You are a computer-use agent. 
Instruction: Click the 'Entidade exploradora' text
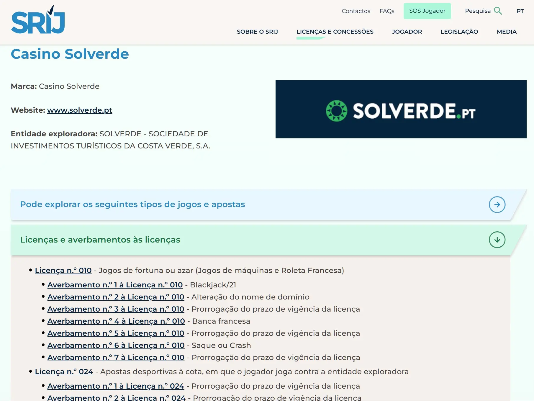[x=111, y=140]
